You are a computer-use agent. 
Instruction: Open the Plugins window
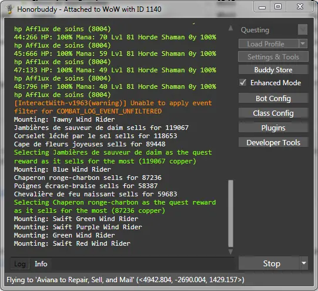(273, 128)
